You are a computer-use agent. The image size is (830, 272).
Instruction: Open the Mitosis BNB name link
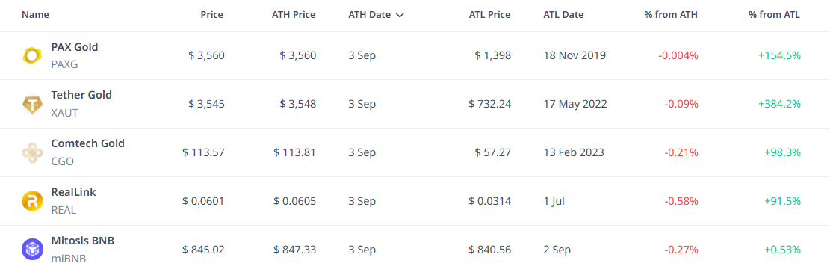point(83,241)
